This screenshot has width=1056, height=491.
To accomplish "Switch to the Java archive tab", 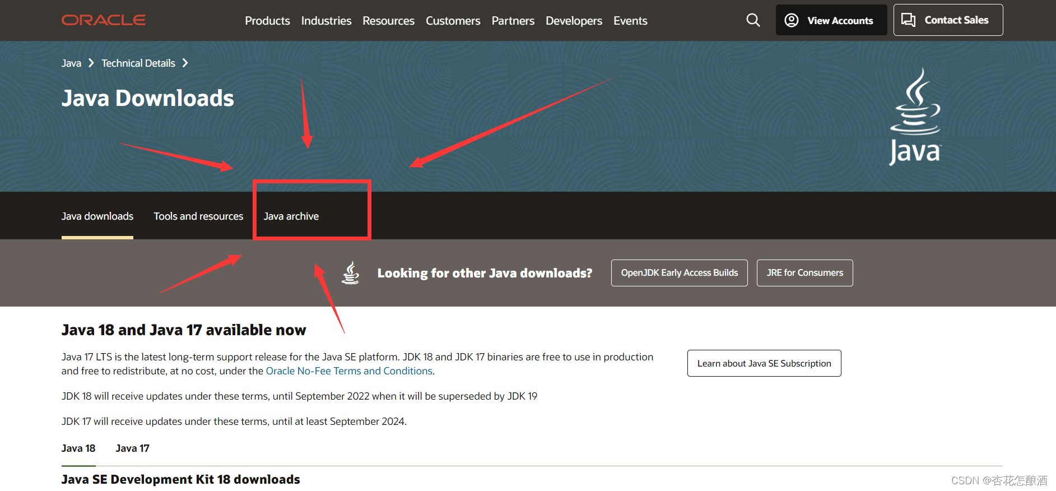I will [x=291, y=216].
